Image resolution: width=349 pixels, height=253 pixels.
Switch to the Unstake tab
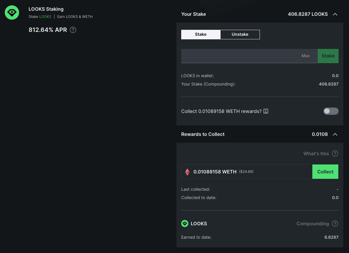point(240,35)
